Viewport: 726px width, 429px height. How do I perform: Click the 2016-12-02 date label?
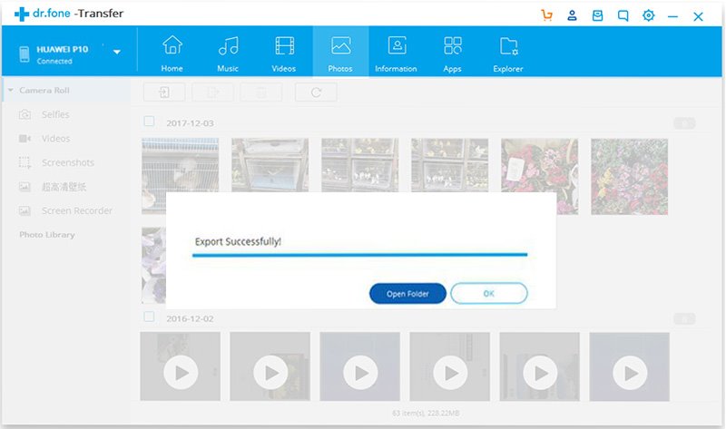pos(190,319)
